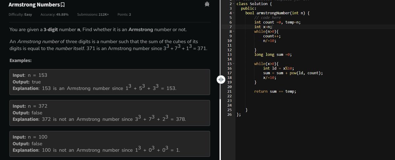
Task: Click the problem panel vertical scrollbar
Action: tap(220, 49)
